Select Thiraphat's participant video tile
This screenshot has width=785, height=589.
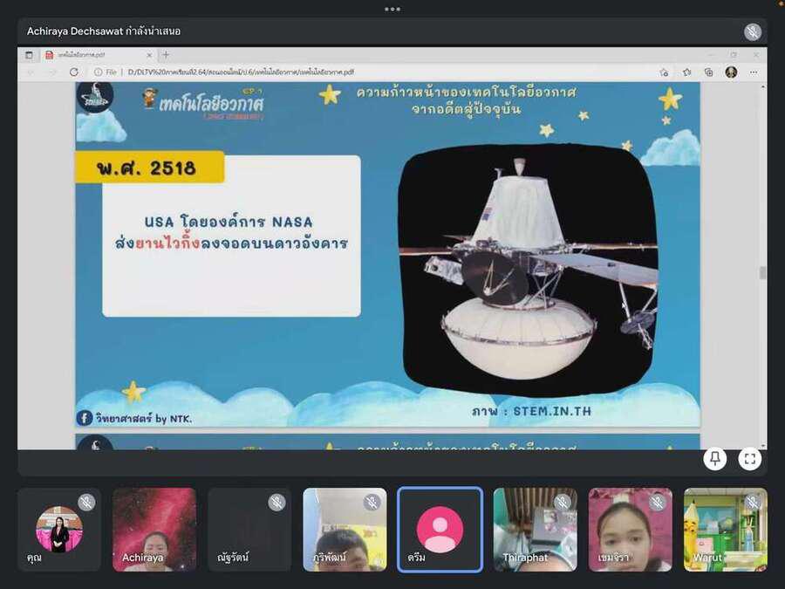point(535,530)
